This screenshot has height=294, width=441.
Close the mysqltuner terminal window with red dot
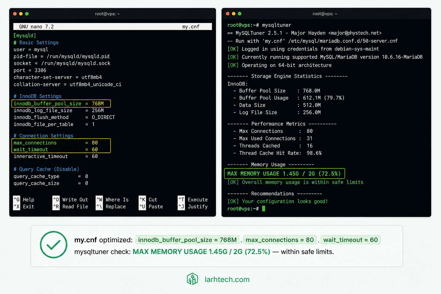pyautogui.click(x=228, y=14)
